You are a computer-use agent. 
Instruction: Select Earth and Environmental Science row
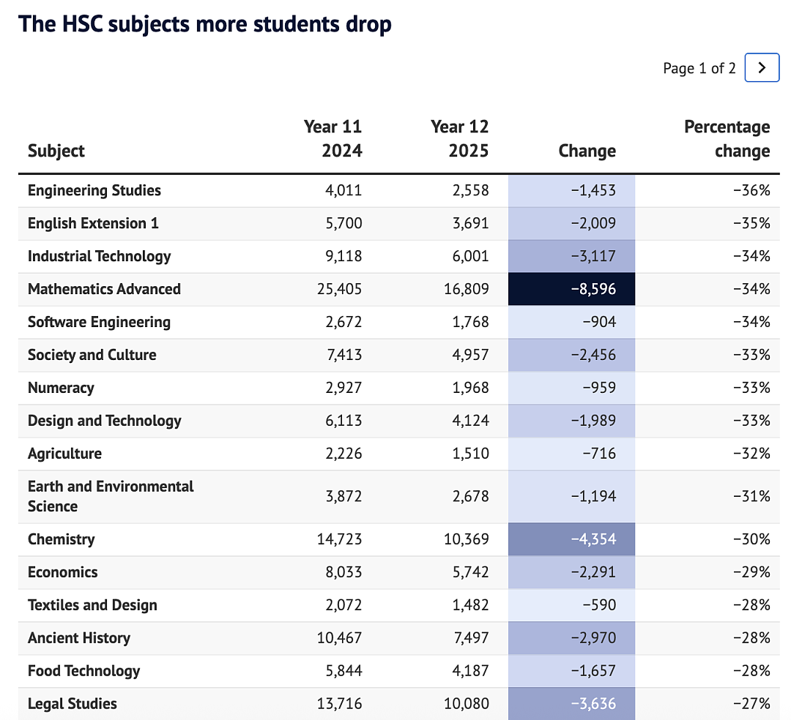click(399, 497)
